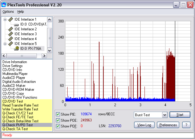Click the IDE Interface 1 chip icon
195x139 pixels.
pyautogui.click(x=11, y=19)
